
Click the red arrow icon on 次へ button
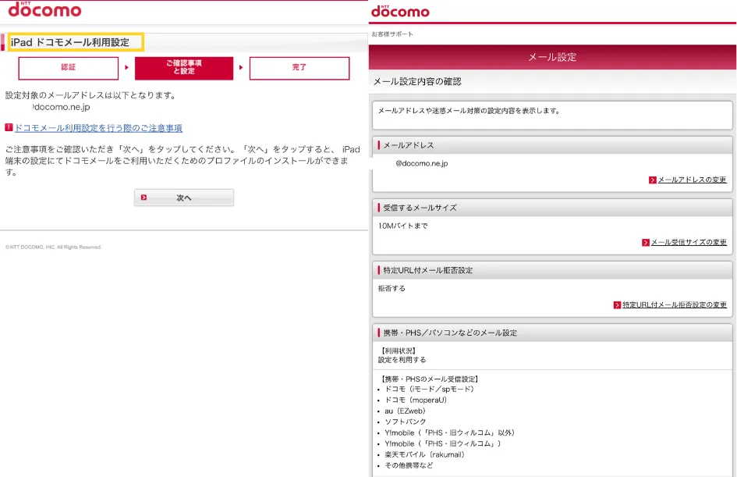[144, 198]
